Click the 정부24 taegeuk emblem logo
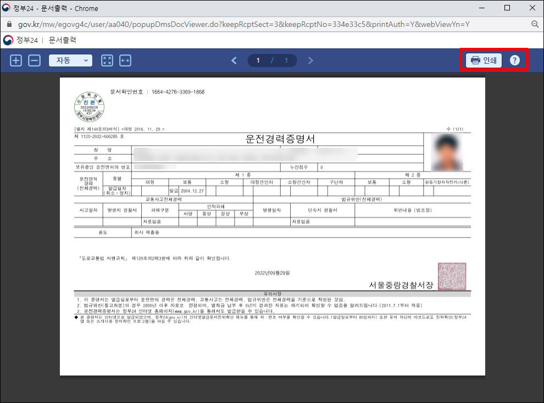544x403 pixels. [x=8, y=40]
